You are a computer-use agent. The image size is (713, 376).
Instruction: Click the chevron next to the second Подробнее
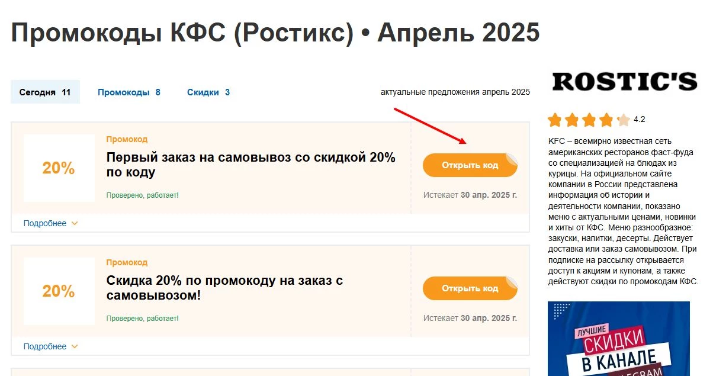pos(74,346)
